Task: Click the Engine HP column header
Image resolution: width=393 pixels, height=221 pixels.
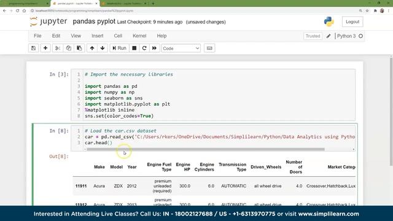Action: pos(183,167)
